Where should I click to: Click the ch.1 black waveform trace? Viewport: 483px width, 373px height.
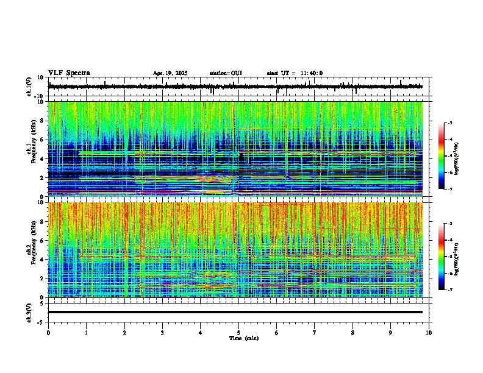pyautogui.click(x=235, y=87)
